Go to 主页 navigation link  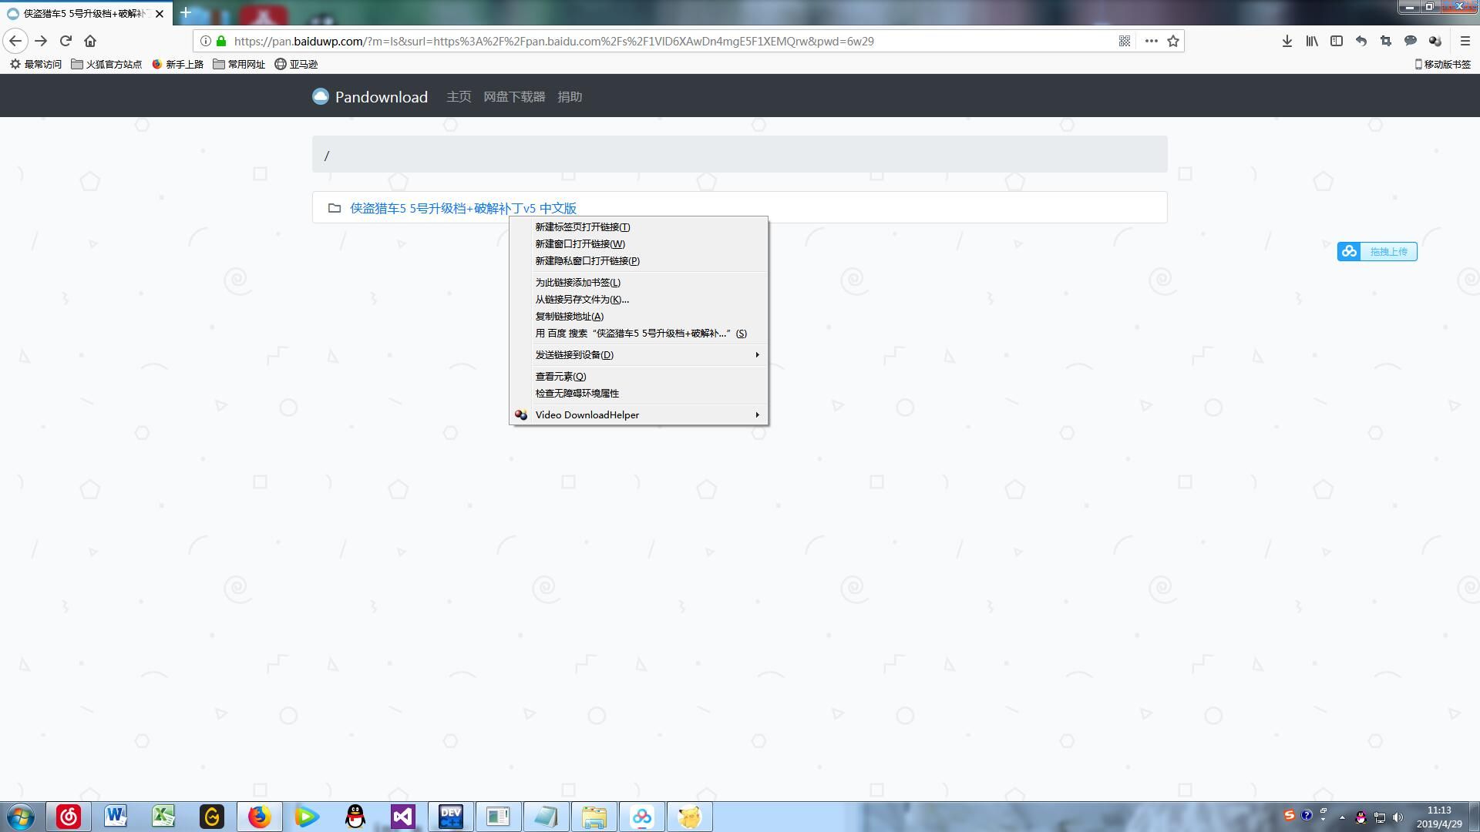point(459,96)
